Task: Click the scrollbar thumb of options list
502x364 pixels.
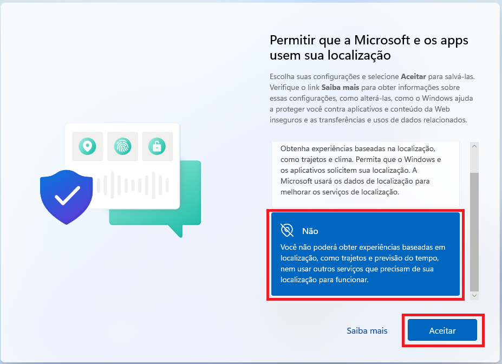Action: point(474,232)
